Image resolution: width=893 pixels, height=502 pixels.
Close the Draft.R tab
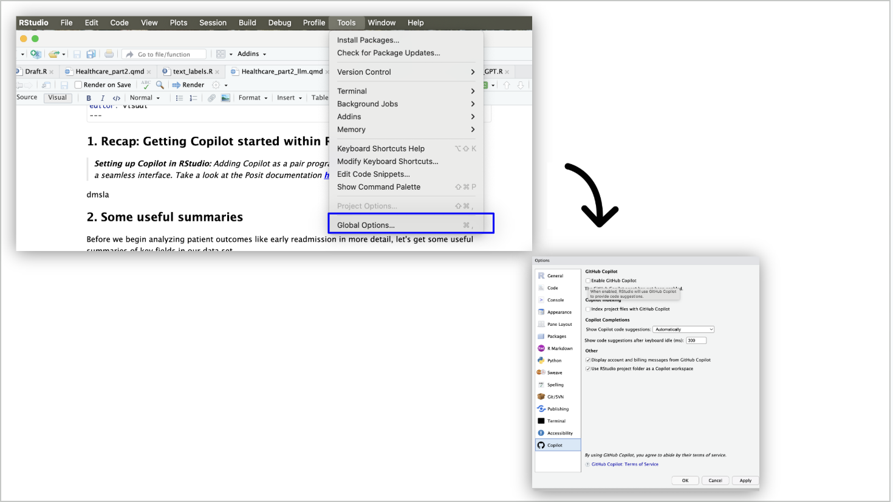click(52, 72)
